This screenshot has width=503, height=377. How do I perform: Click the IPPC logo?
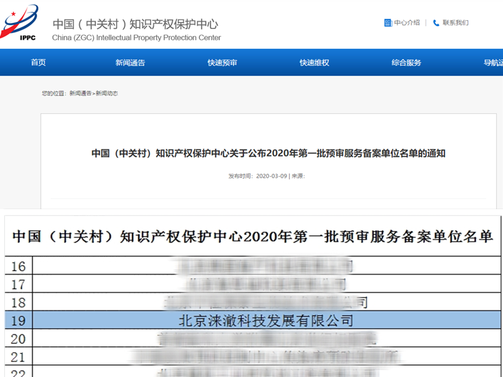coord(19,23)
